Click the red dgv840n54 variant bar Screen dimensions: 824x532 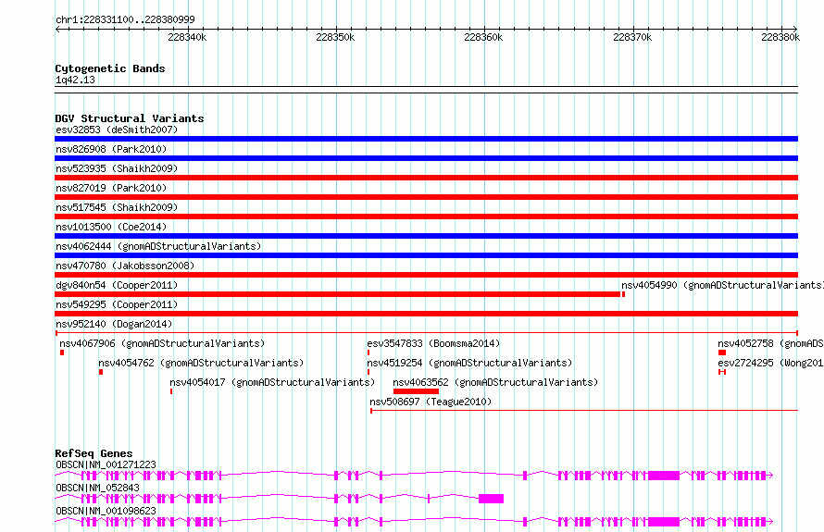click(x=337, y=294)
